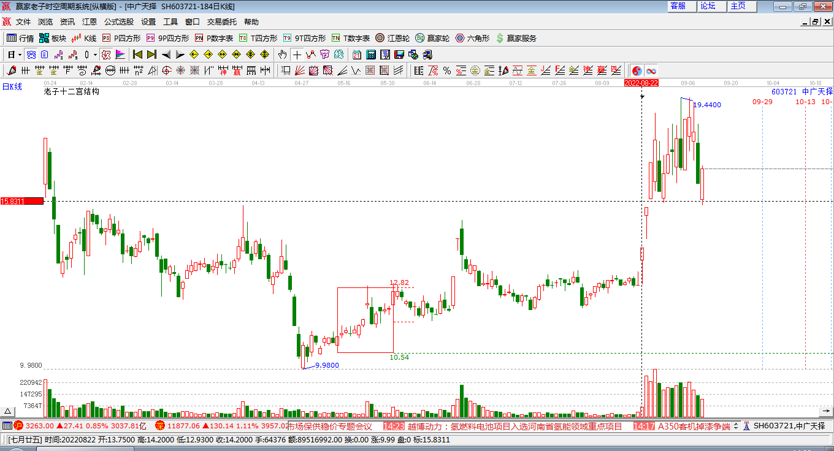Screen dimensions: 834x451
Task: Open the 9T四方形 tool
Action: 304,38
